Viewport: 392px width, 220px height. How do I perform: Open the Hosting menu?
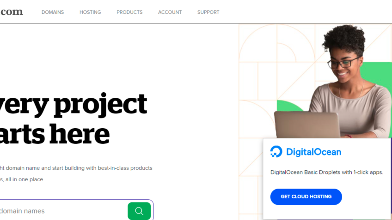pyautogui.click(x=90, y=12)
